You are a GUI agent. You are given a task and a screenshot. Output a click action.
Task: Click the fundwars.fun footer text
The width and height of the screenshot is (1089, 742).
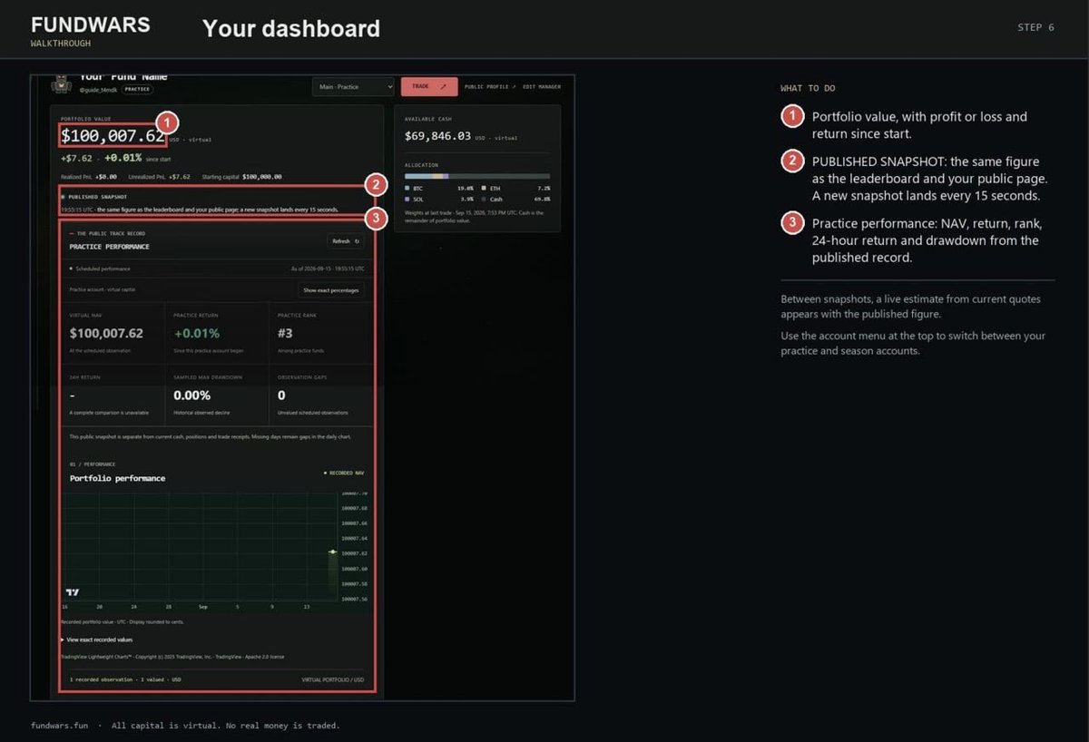point(60,726)
